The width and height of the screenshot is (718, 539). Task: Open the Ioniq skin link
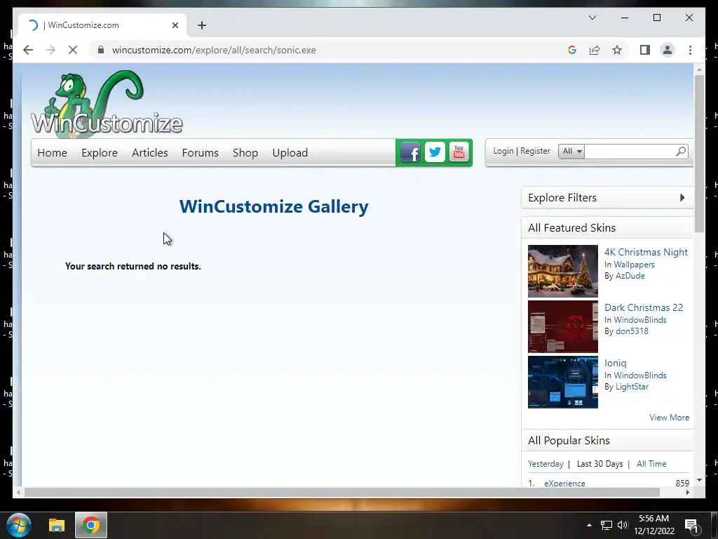(615, 363)
